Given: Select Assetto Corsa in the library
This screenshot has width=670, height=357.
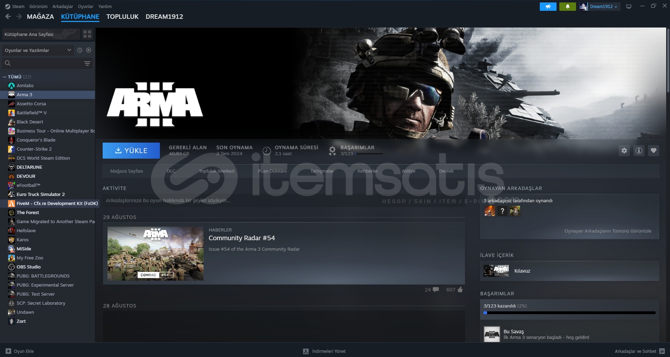Looking at the screenshot, I should click(47, 104).
